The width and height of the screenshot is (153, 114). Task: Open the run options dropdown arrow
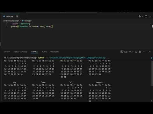(142, 16)
